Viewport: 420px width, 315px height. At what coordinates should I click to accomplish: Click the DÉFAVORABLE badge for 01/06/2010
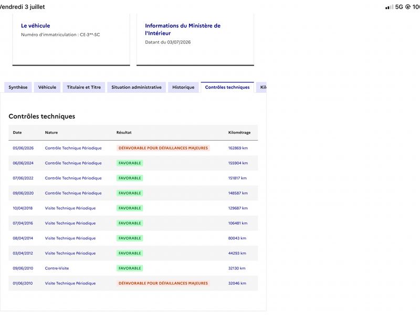coord(163,283)
